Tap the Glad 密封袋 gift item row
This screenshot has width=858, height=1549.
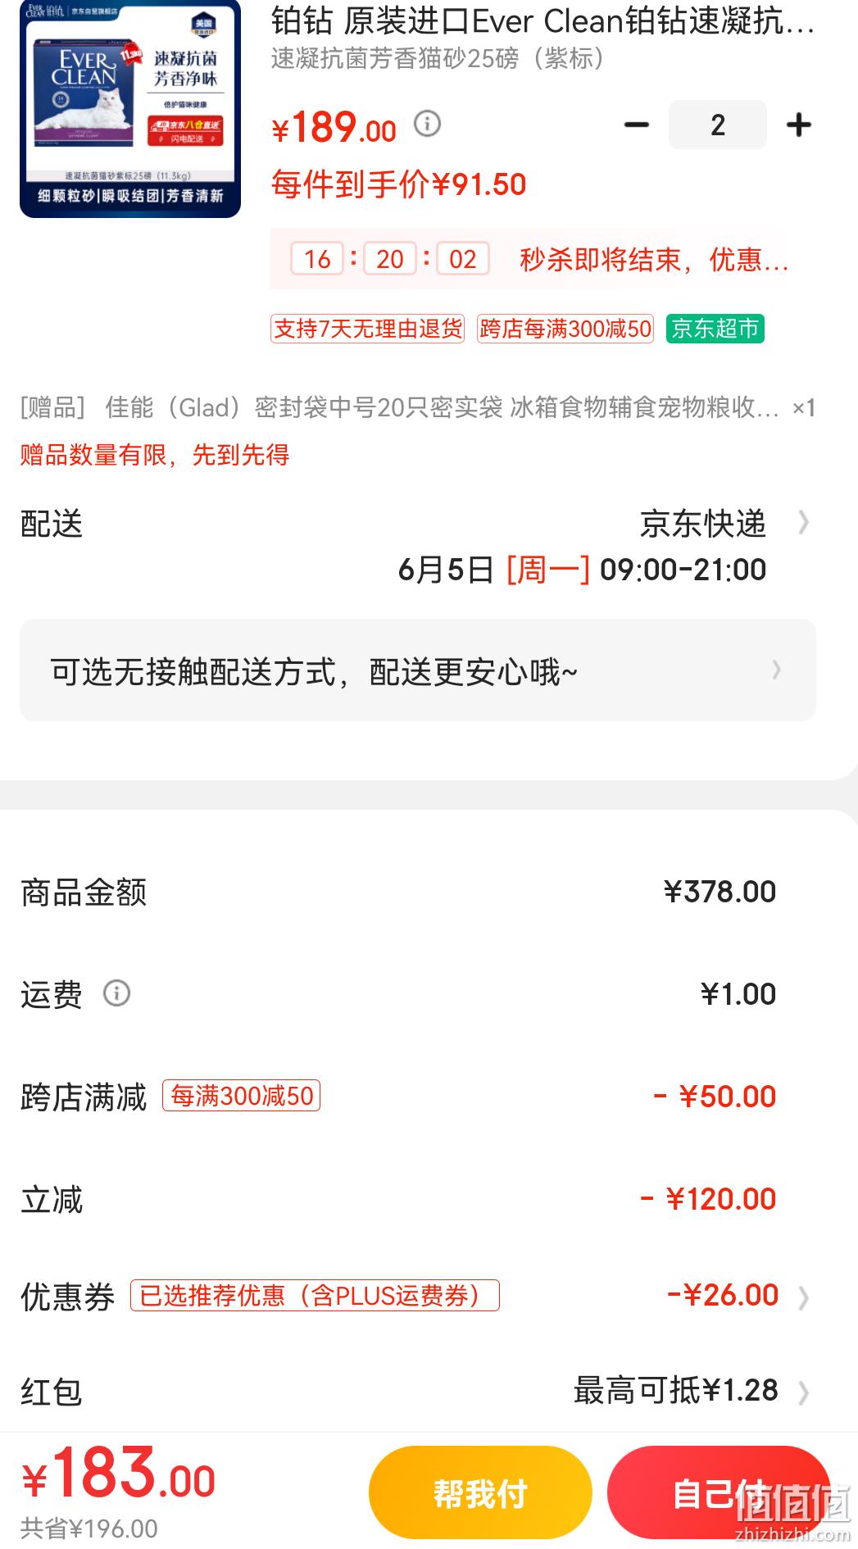coord(418,407)
